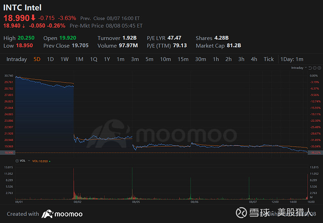Open the Intraday dropdown above chart

299,68
